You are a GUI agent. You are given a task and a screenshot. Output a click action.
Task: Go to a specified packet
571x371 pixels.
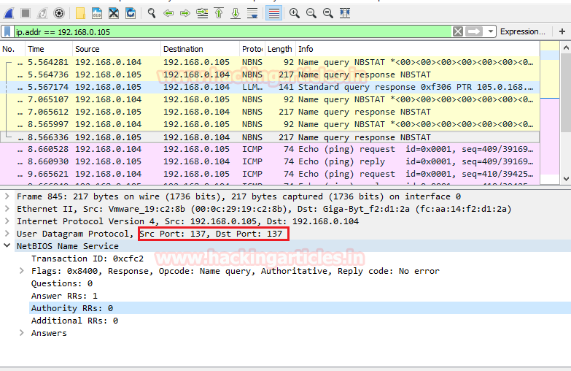(x=202, y=13)
